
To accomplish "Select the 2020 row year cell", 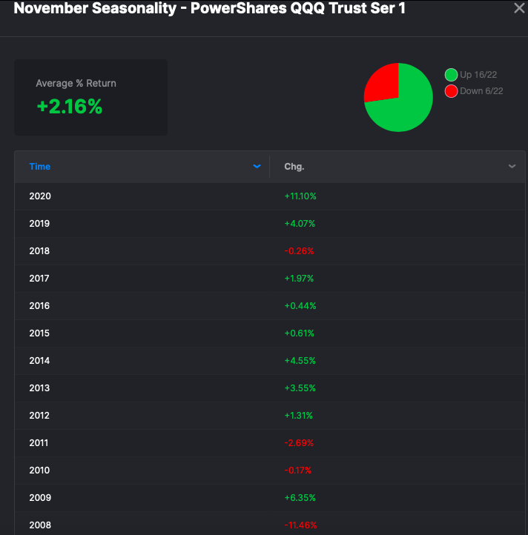I will point(40,196).
